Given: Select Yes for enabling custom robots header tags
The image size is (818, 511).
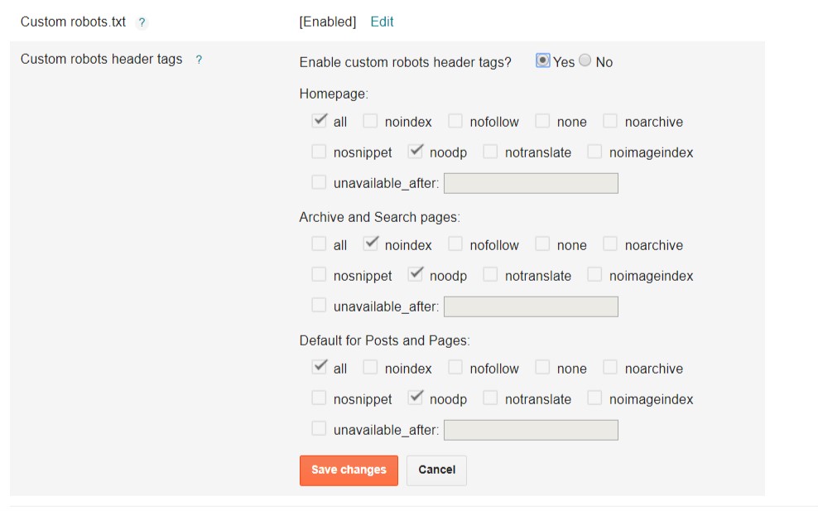Looking at the screenshot, I should click(543, 60).
